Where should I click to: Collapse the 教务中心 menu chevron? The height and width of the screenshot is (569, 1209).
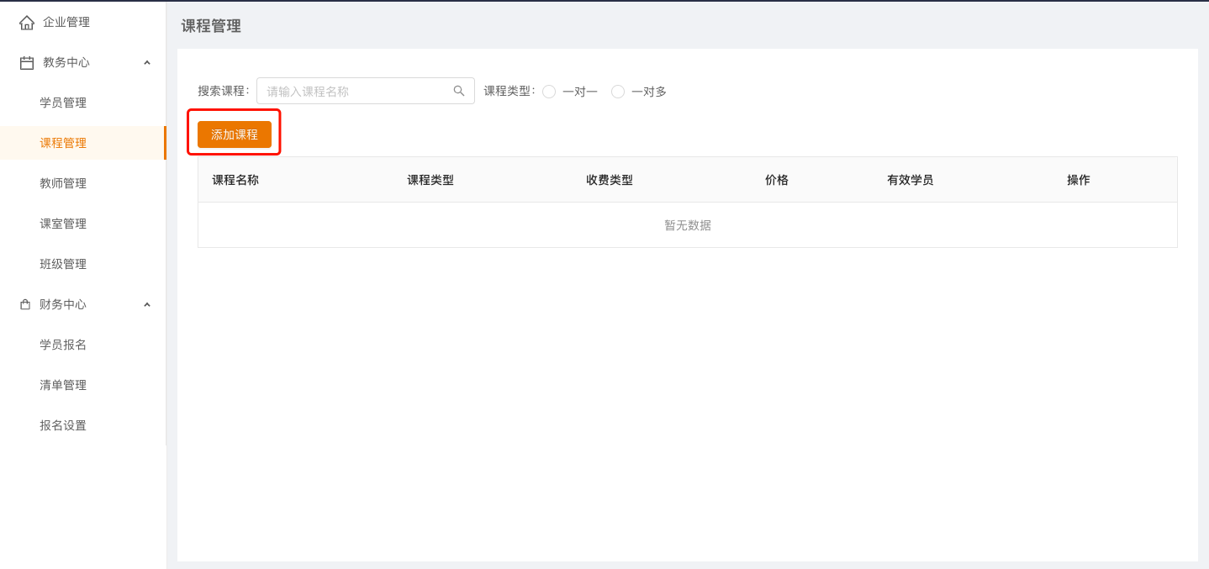(147, 63)
